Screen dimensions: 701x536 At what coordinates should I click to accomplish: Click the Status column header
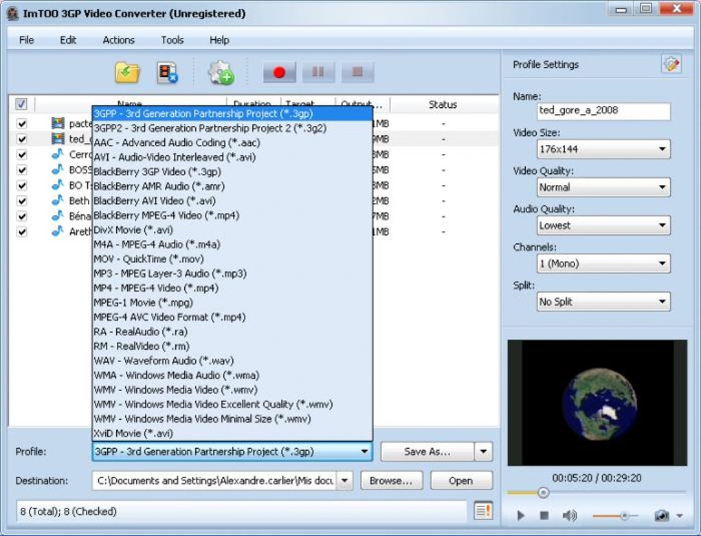click(443, 104)
